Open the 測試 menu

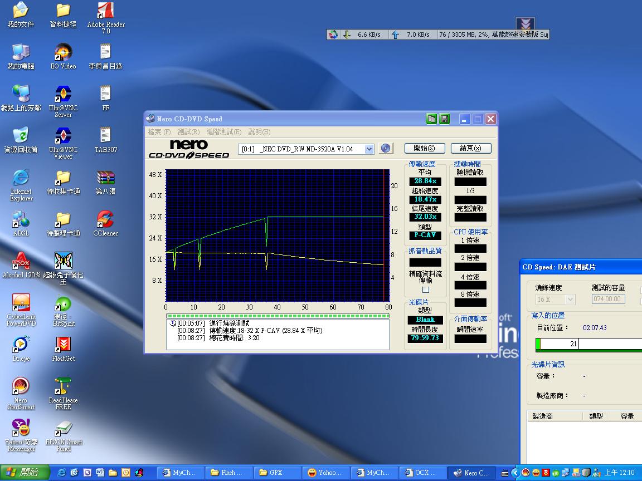click(188, 132)
